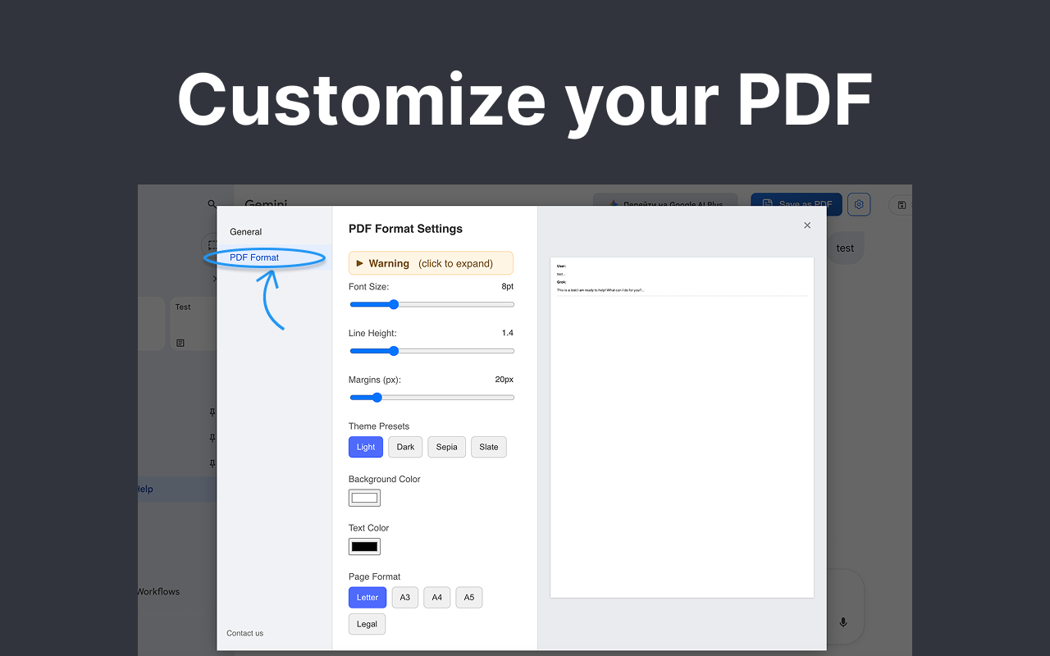This screenshot has width=1050, height=656.
Task: Click the search icon in the Gemini sidebar
Action: coord(212,204)
